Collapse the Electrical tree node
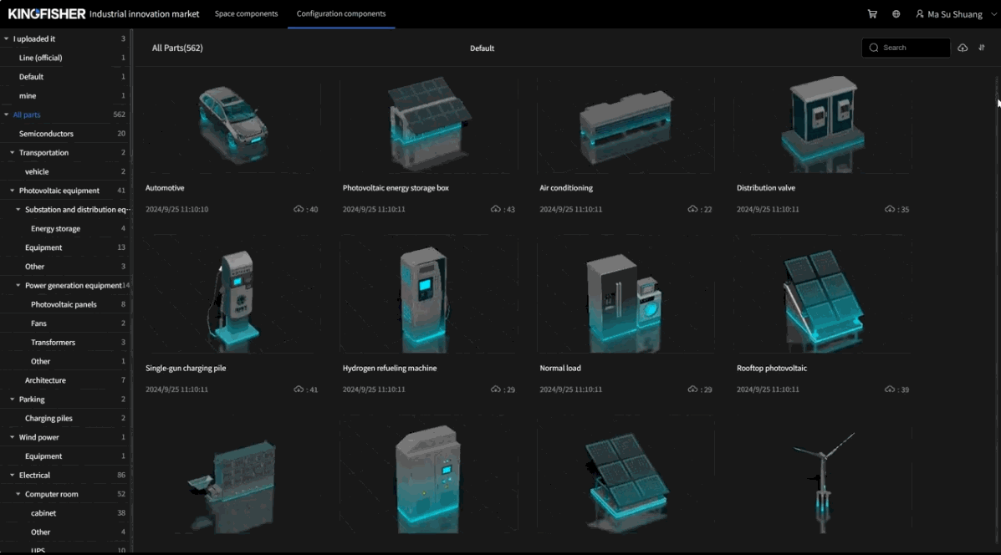The image size is (1001, 555). click(13, 476)
